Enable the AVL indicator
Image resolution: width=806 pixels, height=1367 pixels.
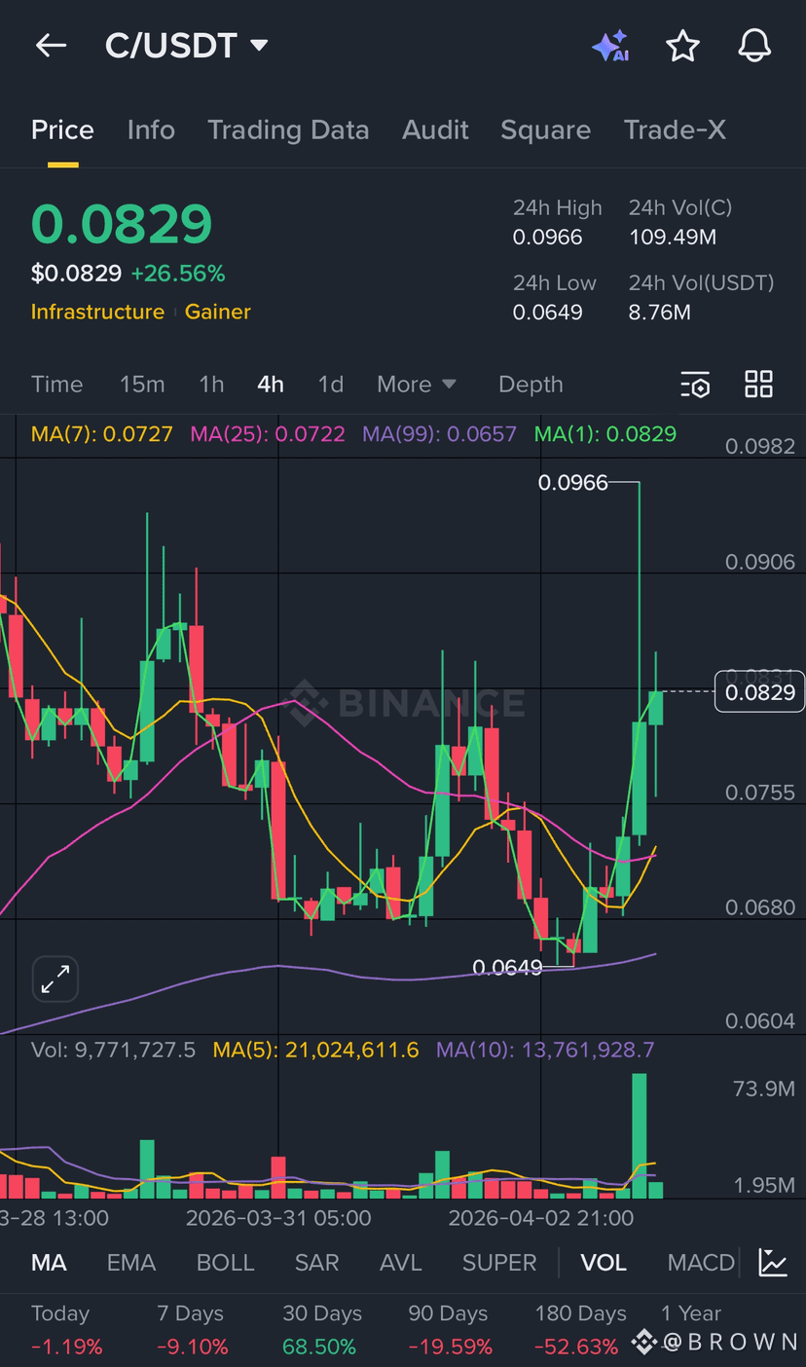point(401,1263)
